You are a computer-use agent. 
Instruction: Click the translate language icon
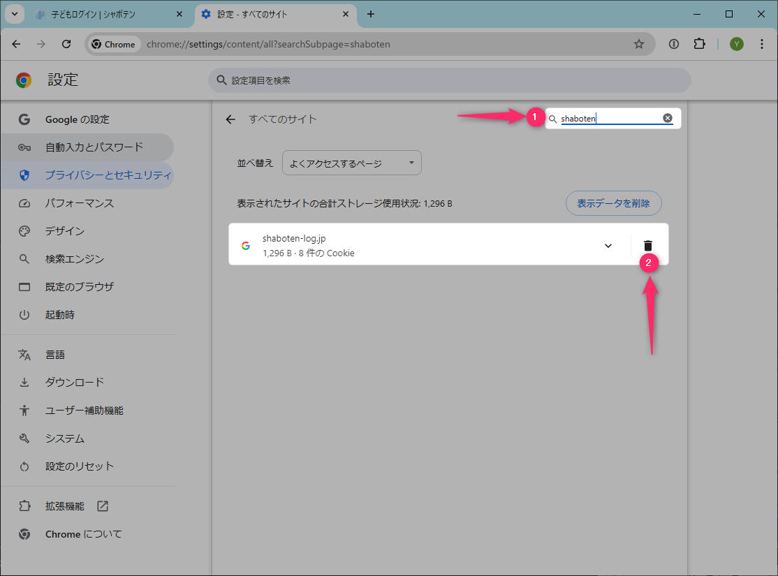click(x=24, y=355)
